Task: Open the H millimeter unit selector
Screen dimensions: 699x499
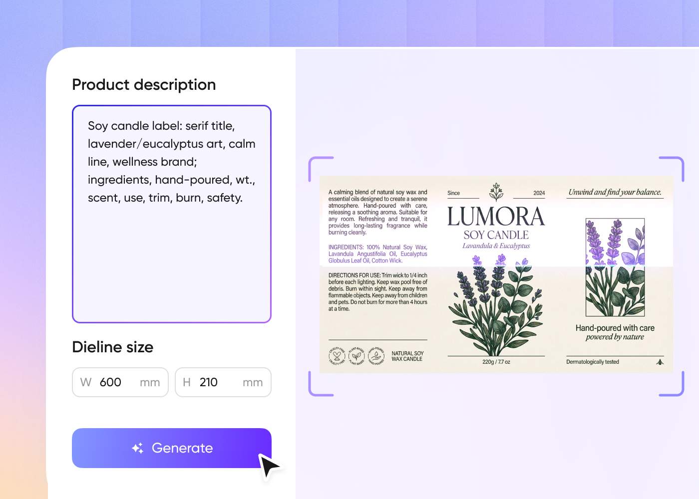Action: [x=253, y=382]
